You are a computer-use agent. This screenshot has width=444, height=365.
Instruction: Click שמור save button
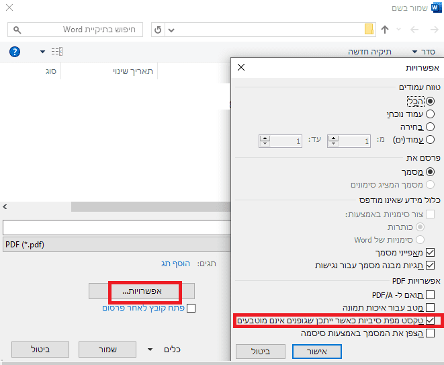click(107, 350)
